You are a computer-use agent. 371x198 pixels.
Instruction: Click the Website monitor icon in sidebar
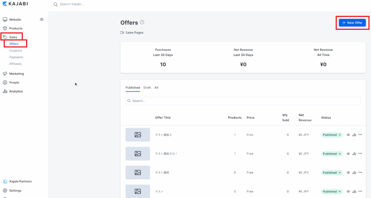[x=5, y=20]
